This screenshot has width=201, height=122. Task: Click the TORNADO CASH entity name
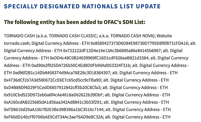[x=19, y=36]
